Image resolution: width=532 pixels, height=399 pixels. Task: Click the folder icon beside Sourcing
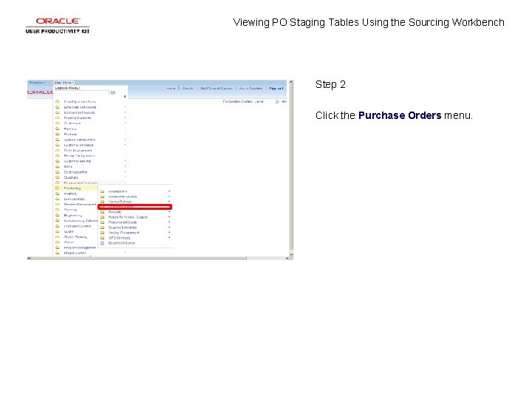(58, 210)
